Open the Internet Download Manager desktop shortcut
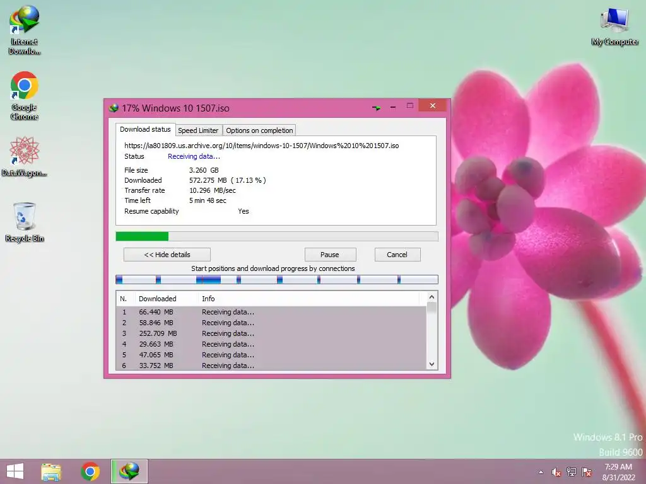Image resolution: width=646 pixels, height=484 pixels. tap(25, 30)
